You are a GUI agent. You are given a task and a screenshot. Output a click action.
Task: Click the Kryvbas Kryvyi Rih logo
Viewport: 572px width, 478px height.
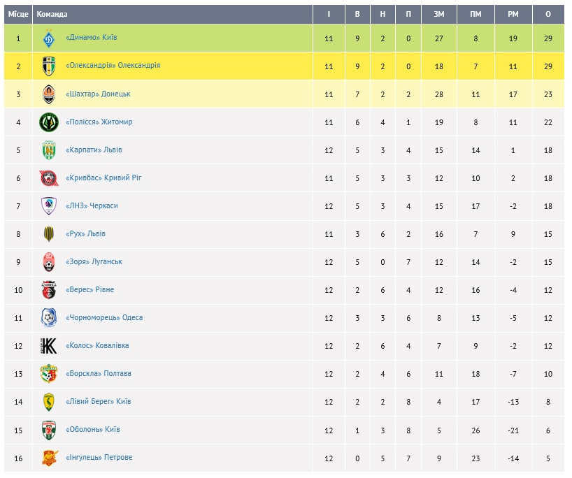(48, 178)
